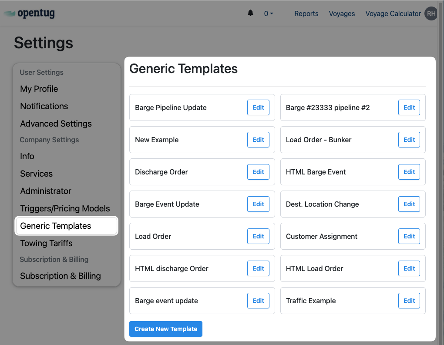444x345 pixels.
Task: Open the RH user avatar menu
Action: pyautogui.click(x=431, y=13)
